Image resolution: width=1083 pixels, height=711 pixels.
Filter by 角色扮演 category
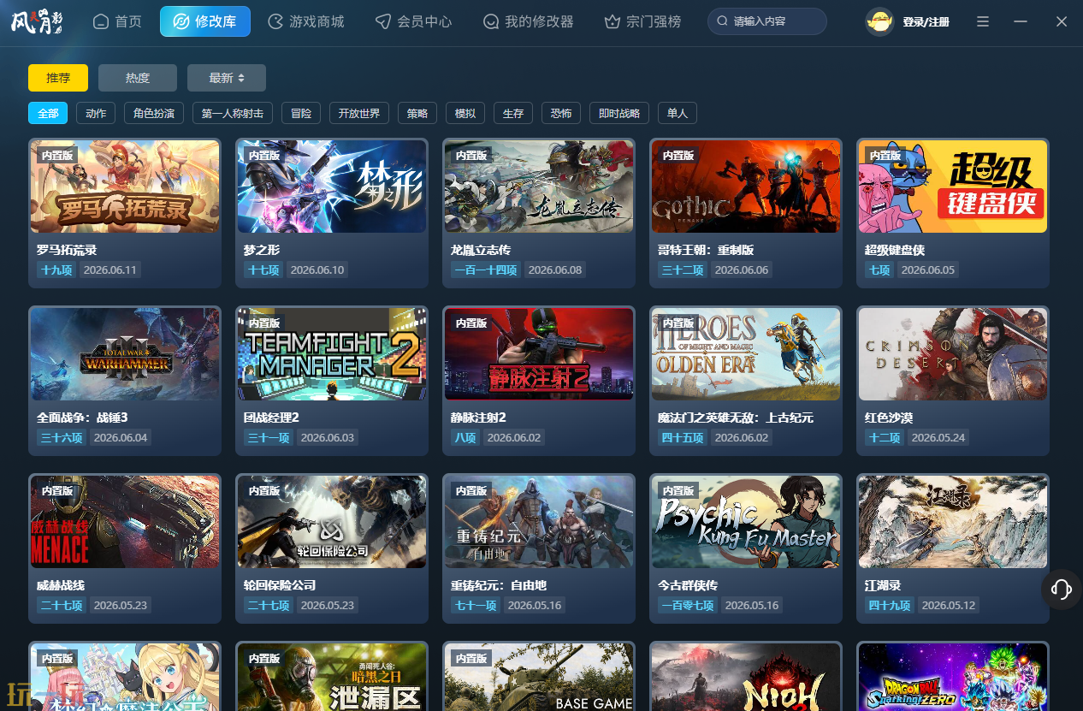pyautogui.click(x=154, y=113)
